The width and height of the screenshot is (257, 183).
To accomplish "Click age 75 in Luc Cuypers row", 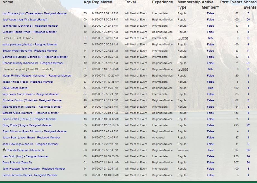I will pyautogui.click(x=85, y=13).
